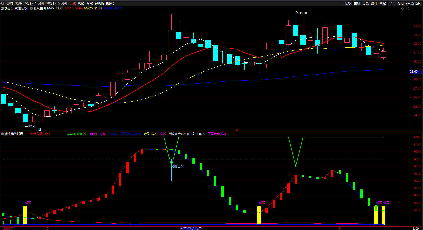
Task: Click the 妖股: 0.00 value
Action: pyautogui.click(x=151, y=134)
